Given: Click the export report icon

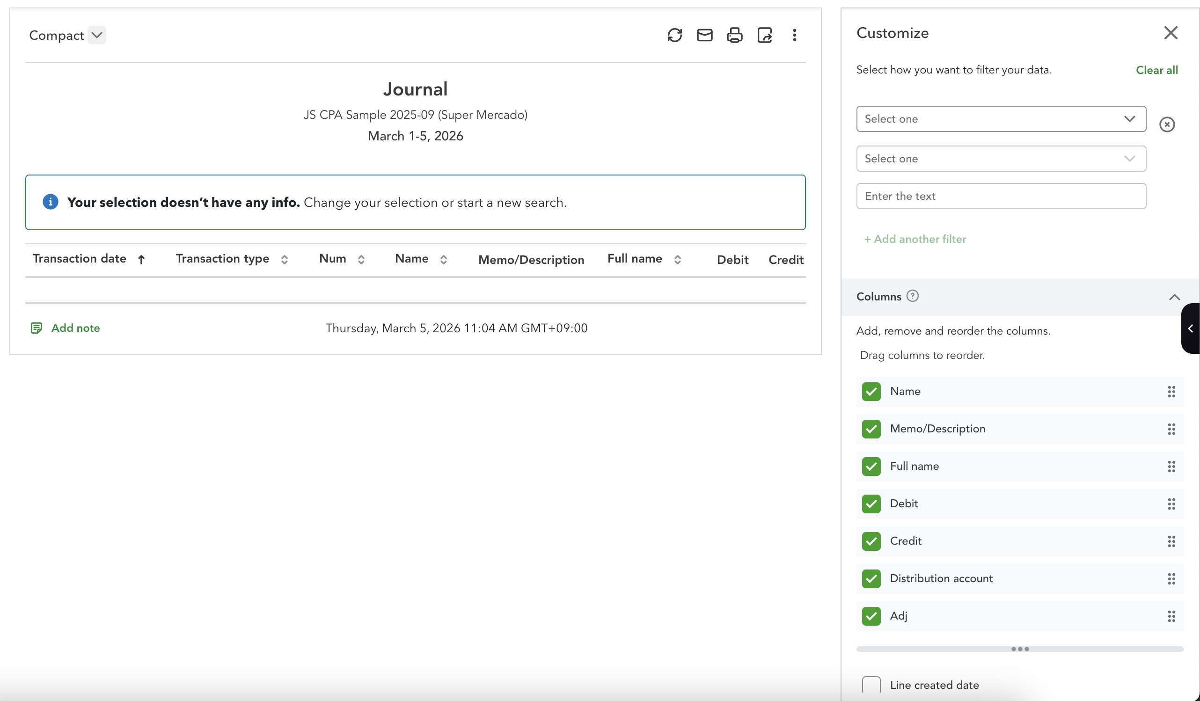Looking at the screenshot, I should click(764, 35).
